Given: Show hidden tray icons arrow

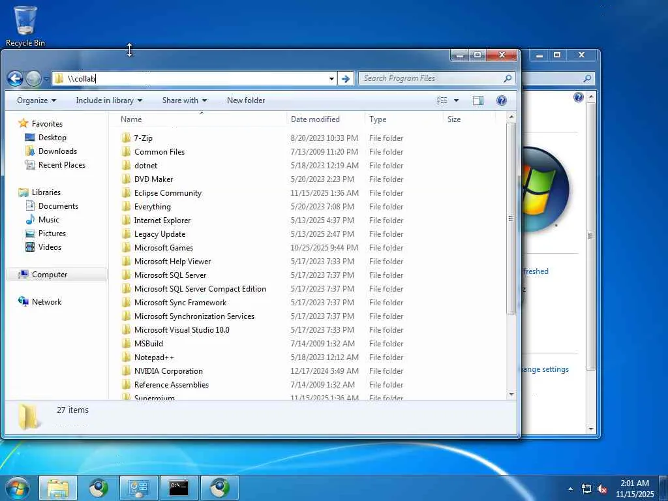Looking at the screenshot, I should click(570, 489).
